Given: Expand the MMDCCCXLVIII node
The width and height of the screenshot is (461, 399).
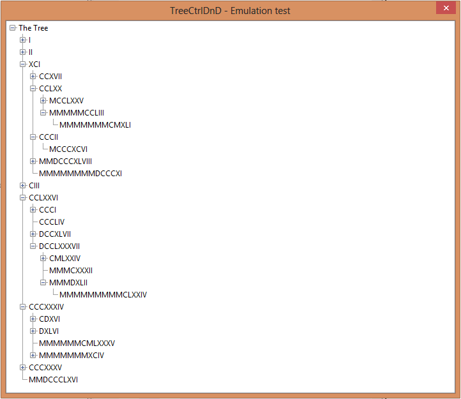Looking at the screenshot, I should [33, 161].
